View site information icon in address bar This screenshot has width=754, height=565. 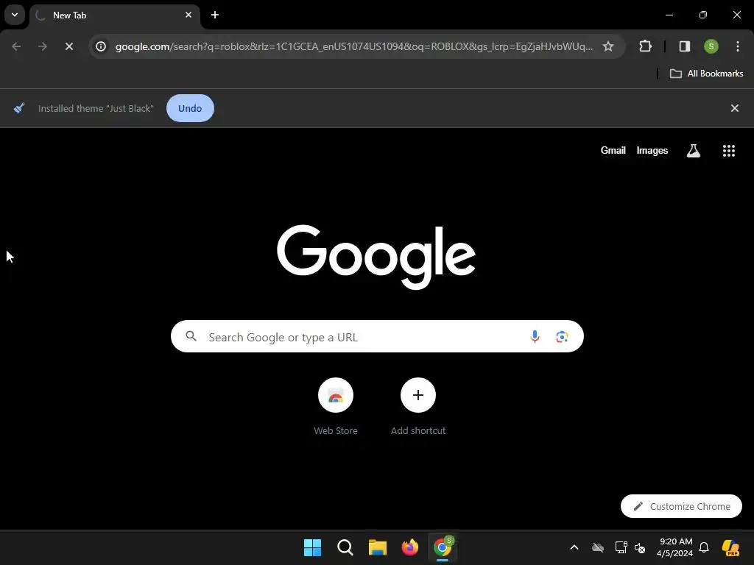pos(101,46)
